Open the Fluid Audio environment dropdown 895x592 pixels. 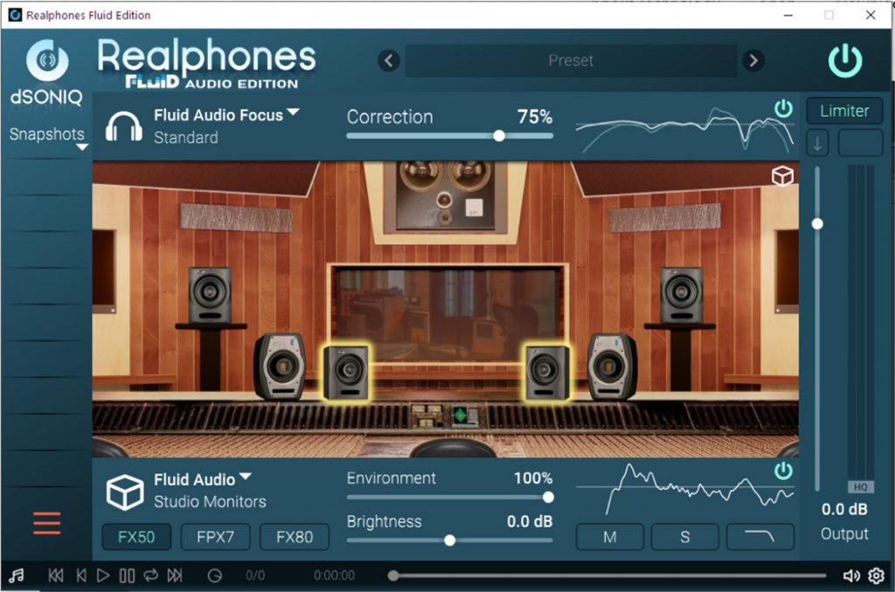pos(203,479)
